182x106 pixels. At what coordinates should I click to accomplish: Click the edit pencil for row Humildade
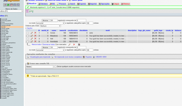coord(32,42)
